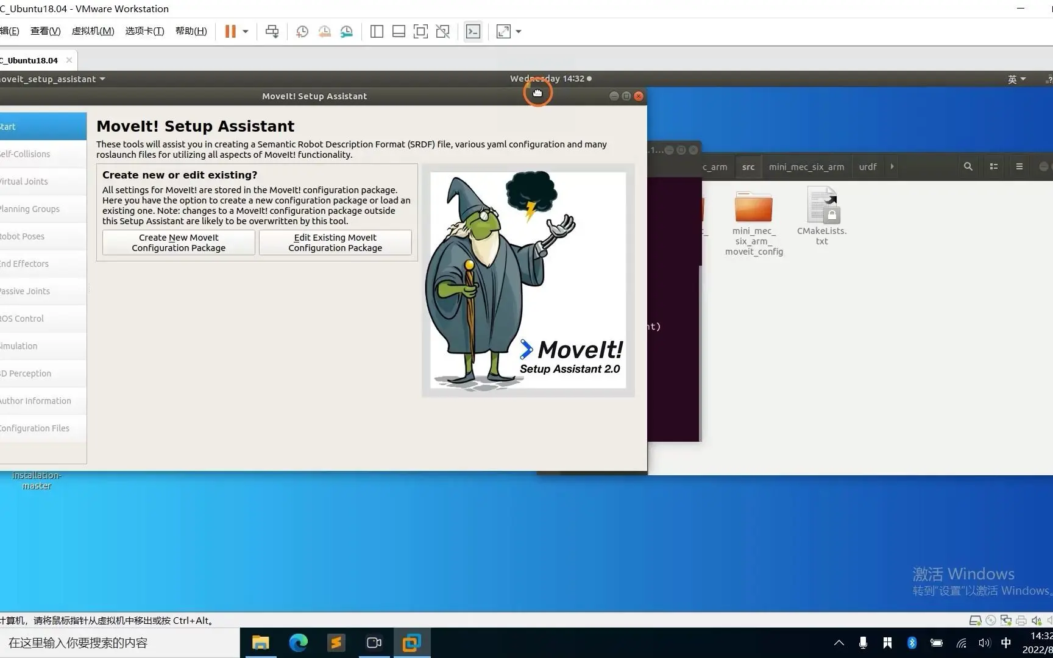
Task: Open the file manager hamburger menu
Action: coord(1019,167)
